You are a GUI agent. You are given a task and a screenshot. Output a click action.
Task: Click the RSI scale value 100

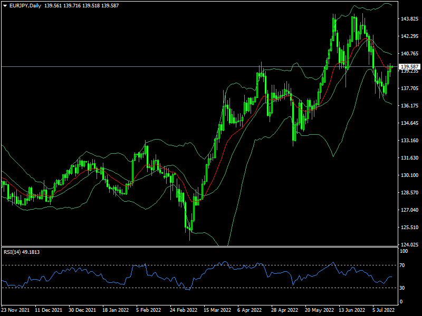pos(404,251)
